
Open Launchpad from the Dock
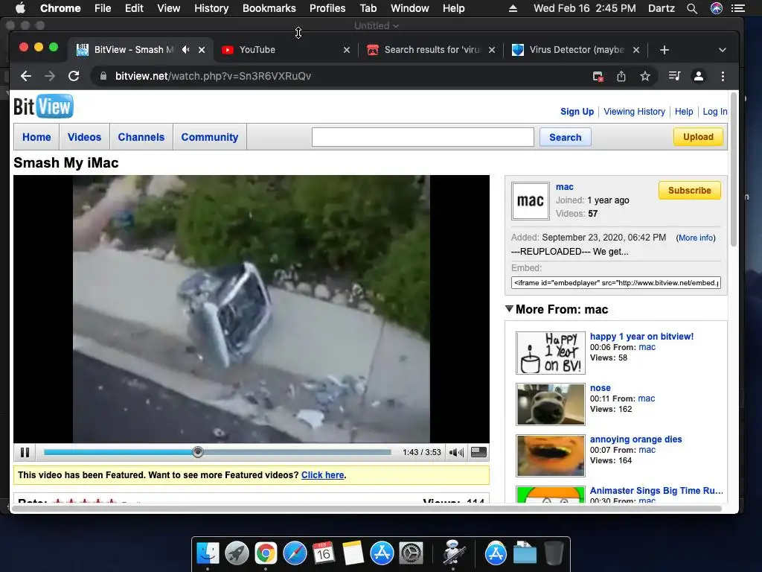pos(237,553)
